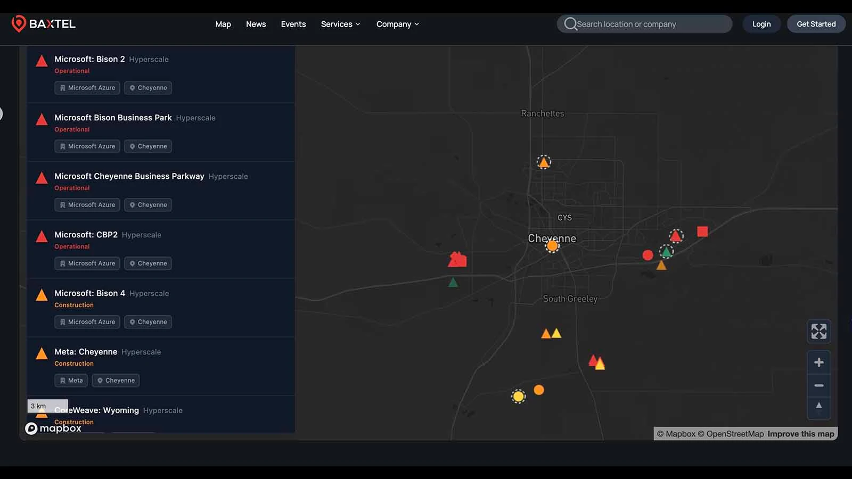This screenshot has height=479, width=852.
Task: Click the orange circle marker near Cheyenne label
Action: (553, 245)
